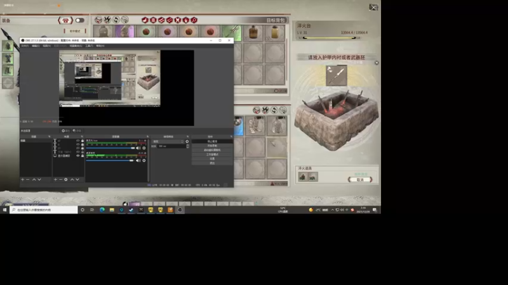Viewport: 508px width, 285px height.
Task: Select the second equipment slot on left sidebar
Action: click(x=8, y=58)
